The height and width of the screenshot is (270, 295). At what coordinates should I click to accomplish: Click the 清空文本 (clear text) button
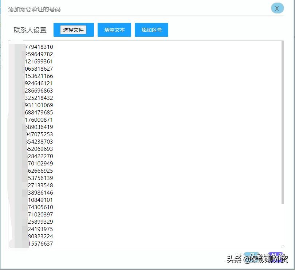pos(114,30)
